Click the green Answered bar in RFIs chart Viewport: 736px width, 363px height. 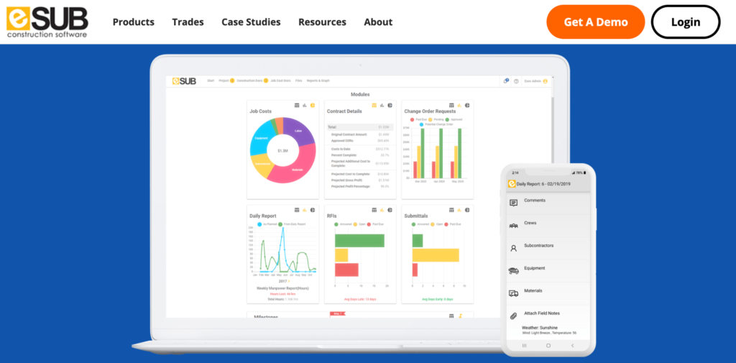pos(359,240)
